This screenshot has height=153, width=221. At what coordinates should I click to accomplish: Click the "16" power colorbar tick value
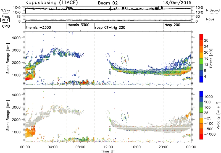(x=206, y=59)
